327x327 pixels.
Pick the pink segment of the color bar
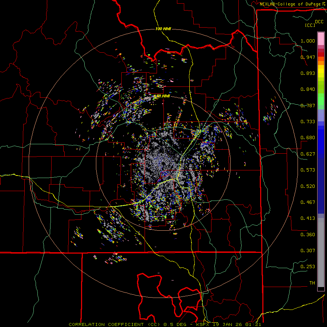321,39
